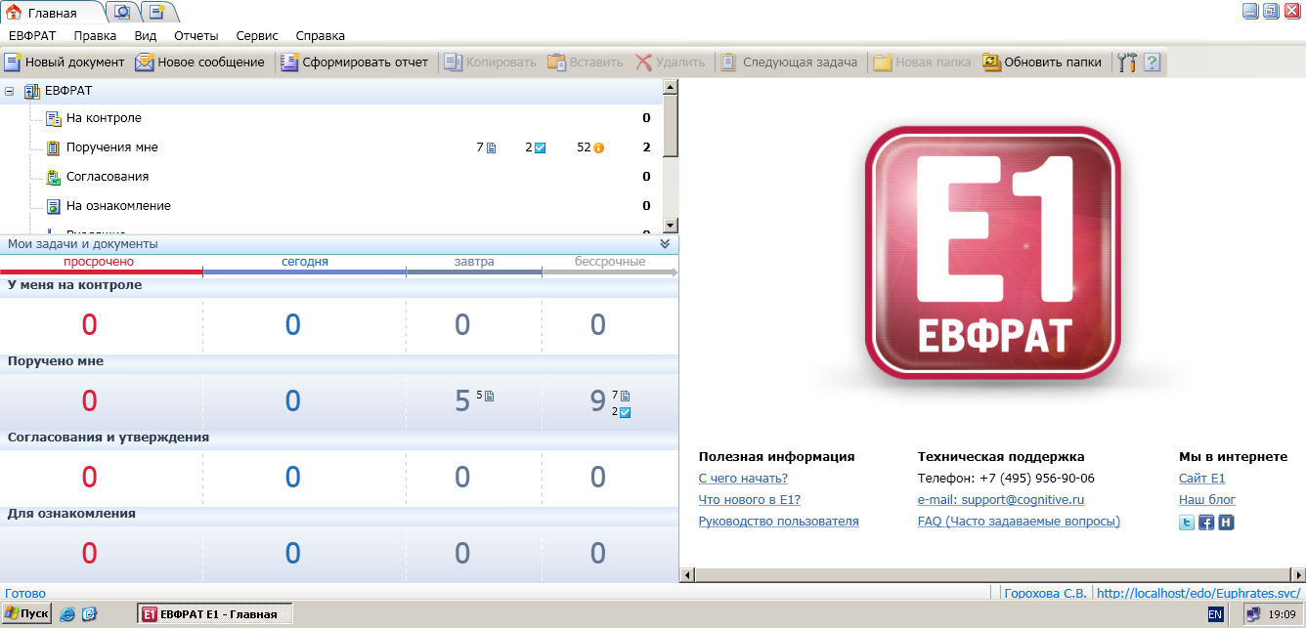Open the Windows Пуск start button
The image size is (1306, 628).
click(26, 614)
